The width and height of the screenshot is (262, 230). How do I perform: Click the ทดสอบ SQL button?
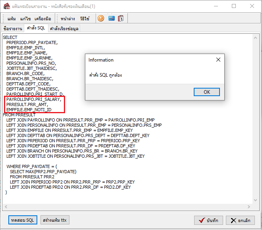(22, 220)
